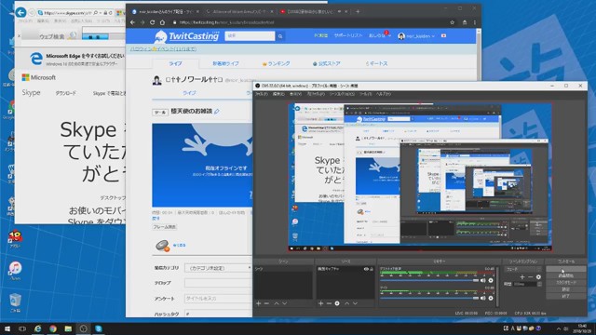Mute the mic in OBS mixer

coord(482,298)
